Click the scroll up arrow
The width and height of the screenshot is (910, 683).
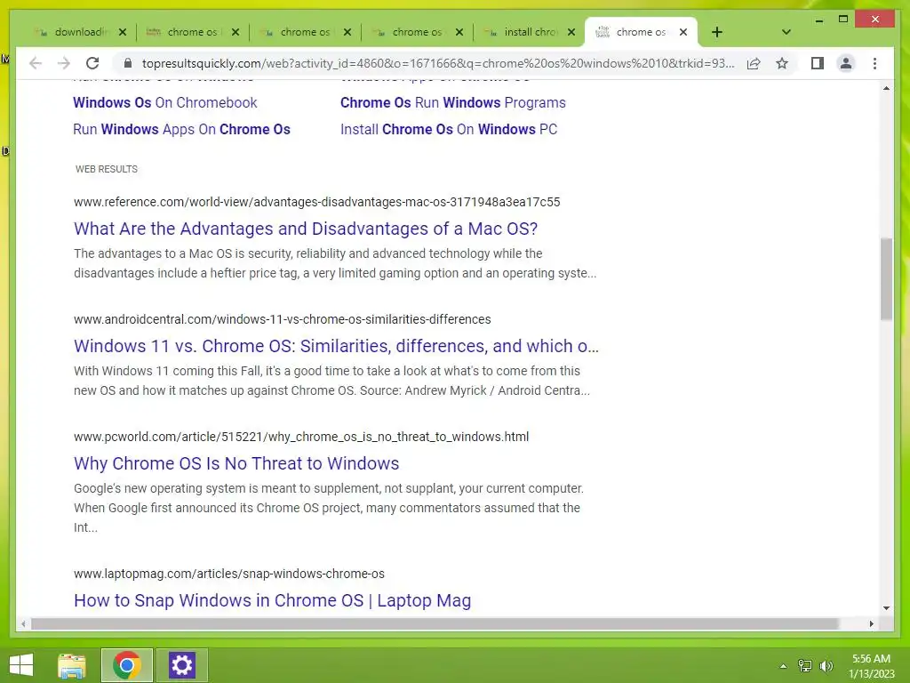[886, 88]
